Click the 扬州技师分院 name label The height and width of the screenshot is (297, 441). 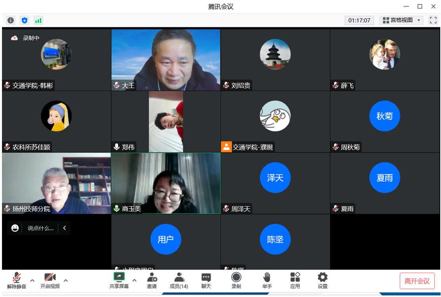[31, 209]
